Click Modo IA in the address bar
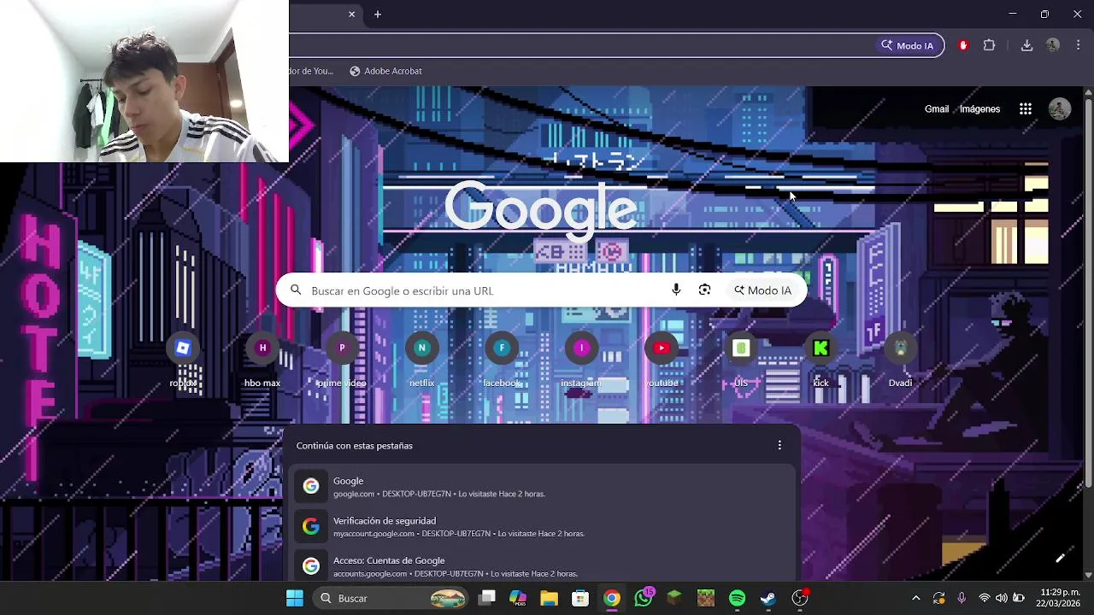This screenshot has height=615, width=1094. click(908, 45)
